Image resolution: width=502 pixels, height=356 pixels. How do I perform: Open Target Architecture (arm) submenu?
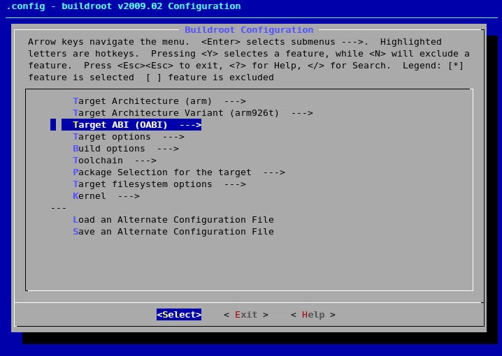pos(159,101)
